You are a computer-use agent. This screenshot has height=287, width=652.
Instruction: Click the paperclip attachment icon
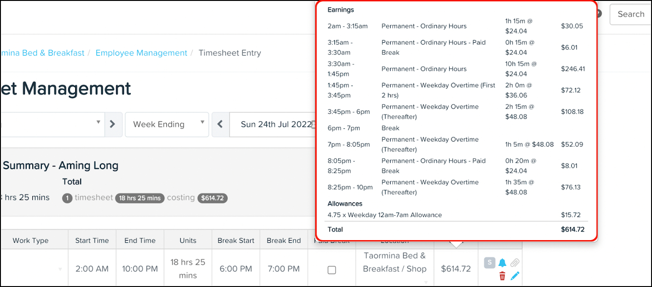(x=515, y=263)
